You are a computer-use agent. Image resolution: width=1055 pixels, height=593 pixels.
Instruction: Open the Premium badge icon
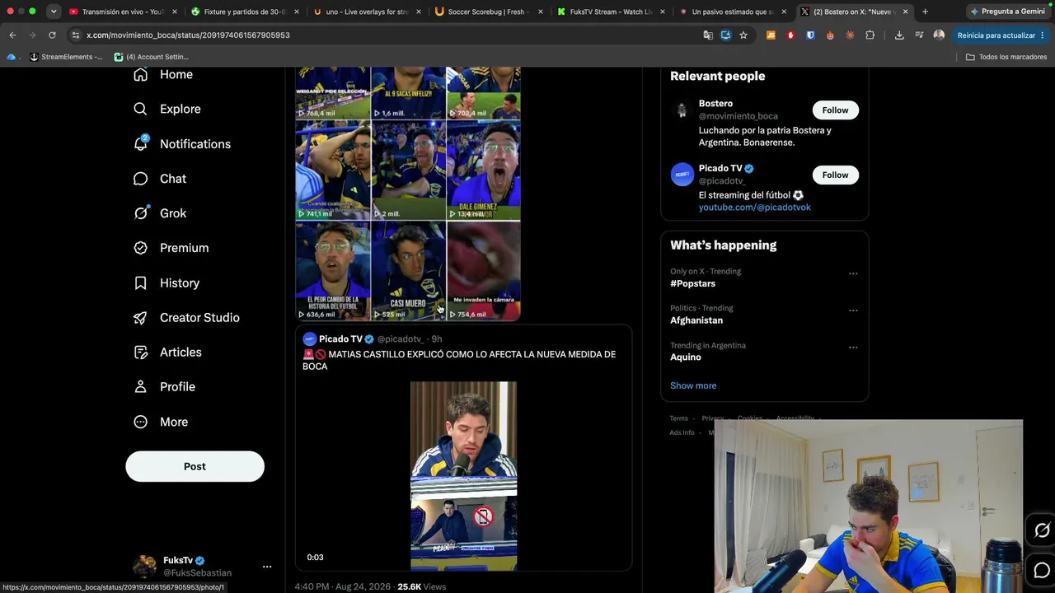pos(140,248)
